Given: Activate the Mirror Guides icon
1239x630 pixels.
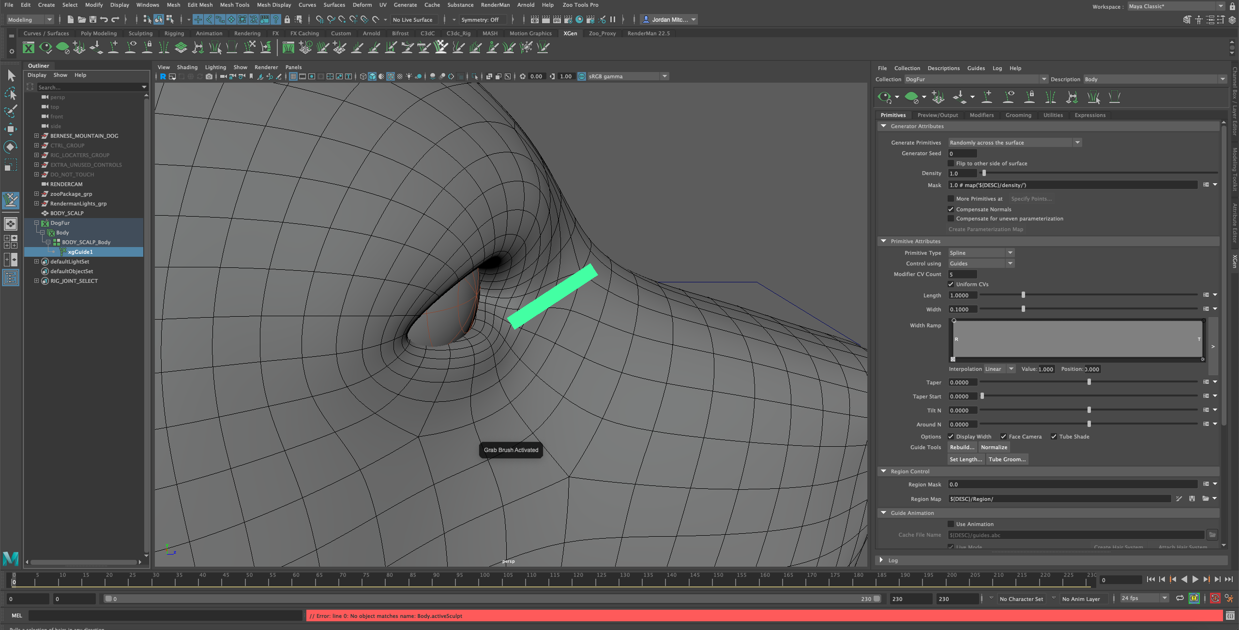Looking at the screenshot, I should pyautogui.click(x=1051, y=97).
